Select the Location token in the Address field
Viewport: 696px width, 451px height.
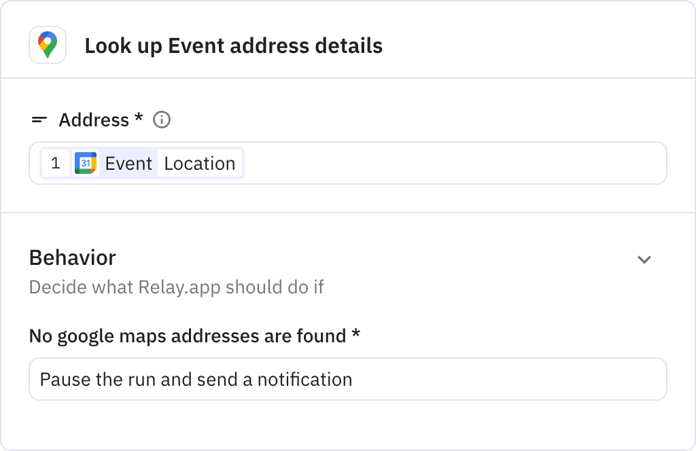(x=201, y=163)
